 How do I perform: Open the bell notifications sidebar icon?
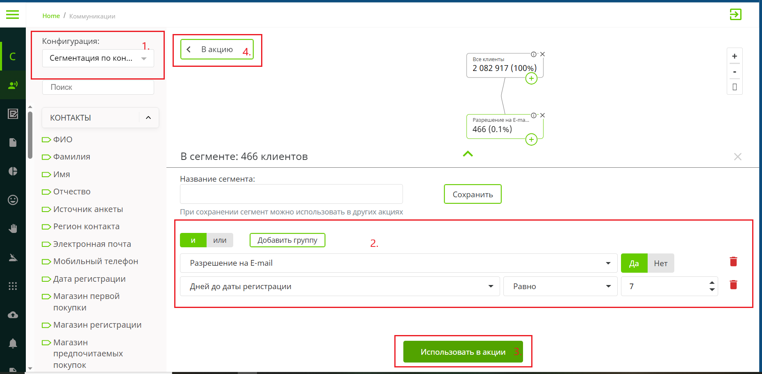[13, 343]
